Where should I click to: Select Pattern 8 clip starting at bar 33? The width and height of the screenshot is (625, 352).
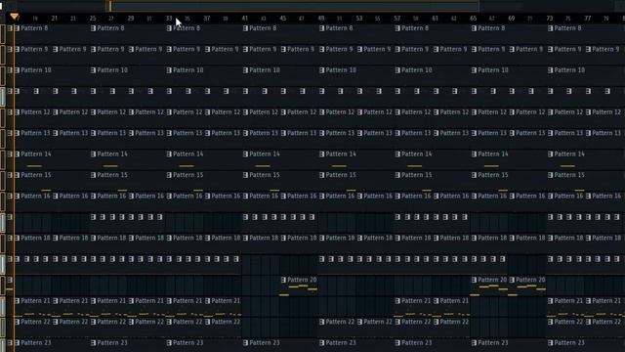coord(204,35)
